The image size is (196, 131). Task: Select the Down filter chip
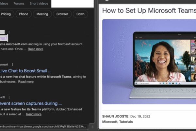80,14
